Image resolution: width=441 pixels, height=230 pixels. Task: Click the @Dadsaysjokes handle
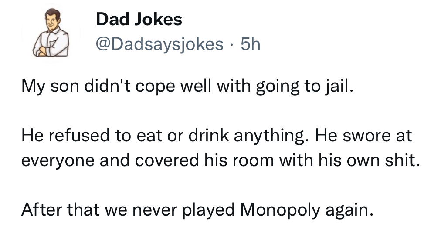coord(159,44)
